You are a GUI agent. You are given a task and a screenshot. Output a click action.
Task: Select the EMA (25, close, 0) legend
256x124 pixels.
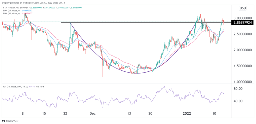point(12,10)
